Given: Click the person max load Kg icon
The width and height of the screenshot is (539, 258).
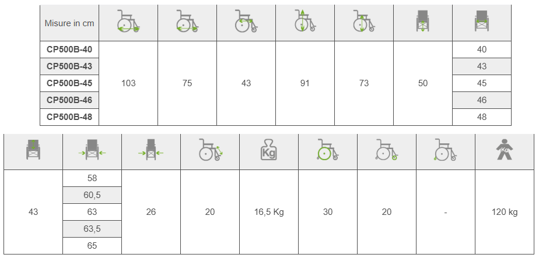Looking at the screenshot, I should coord(505,151).
